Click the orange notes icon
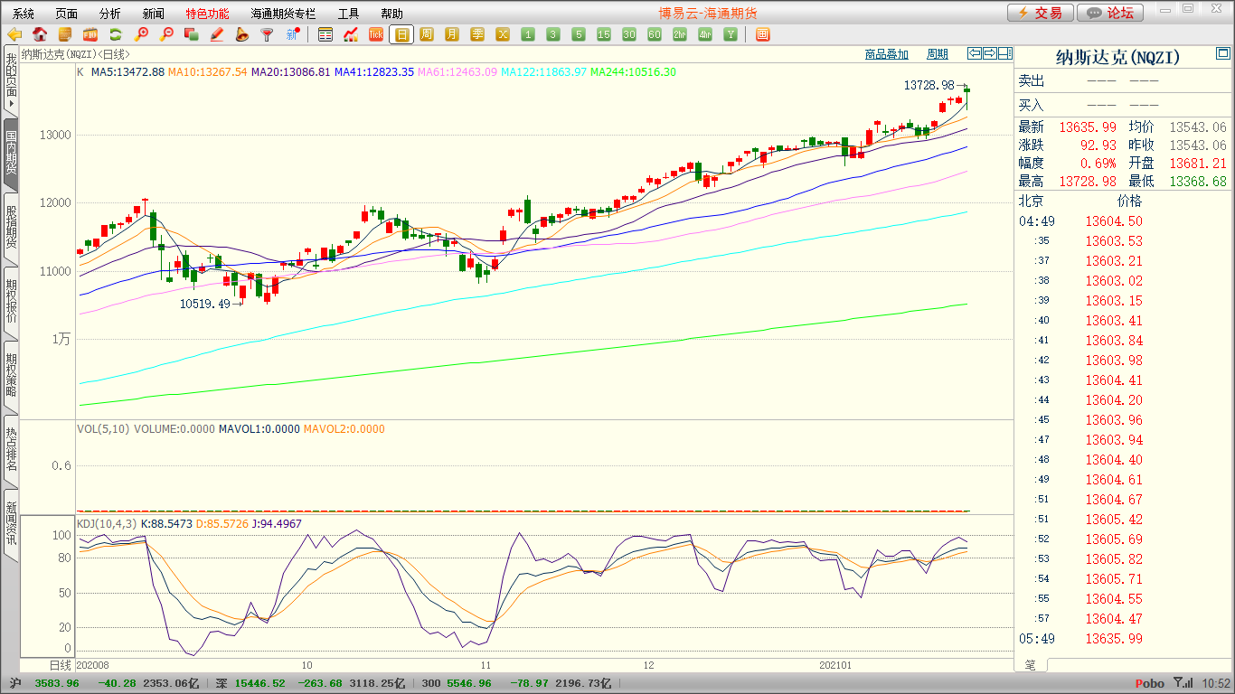Screen dimensions: 1235x694 point(65,34)
